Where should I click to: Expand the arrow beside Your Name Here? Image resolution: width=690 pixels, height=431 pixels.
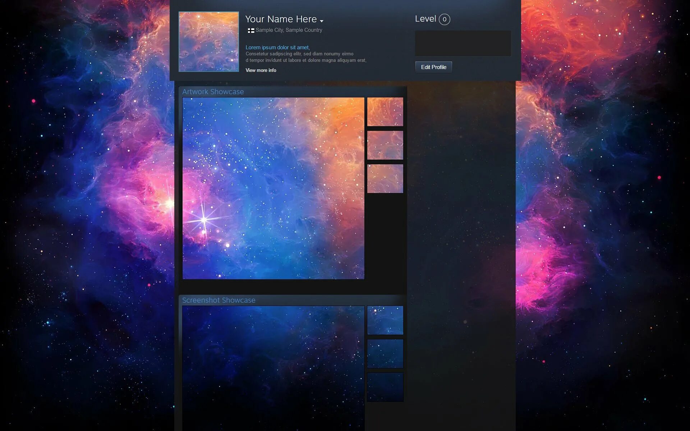click(321, 21)
